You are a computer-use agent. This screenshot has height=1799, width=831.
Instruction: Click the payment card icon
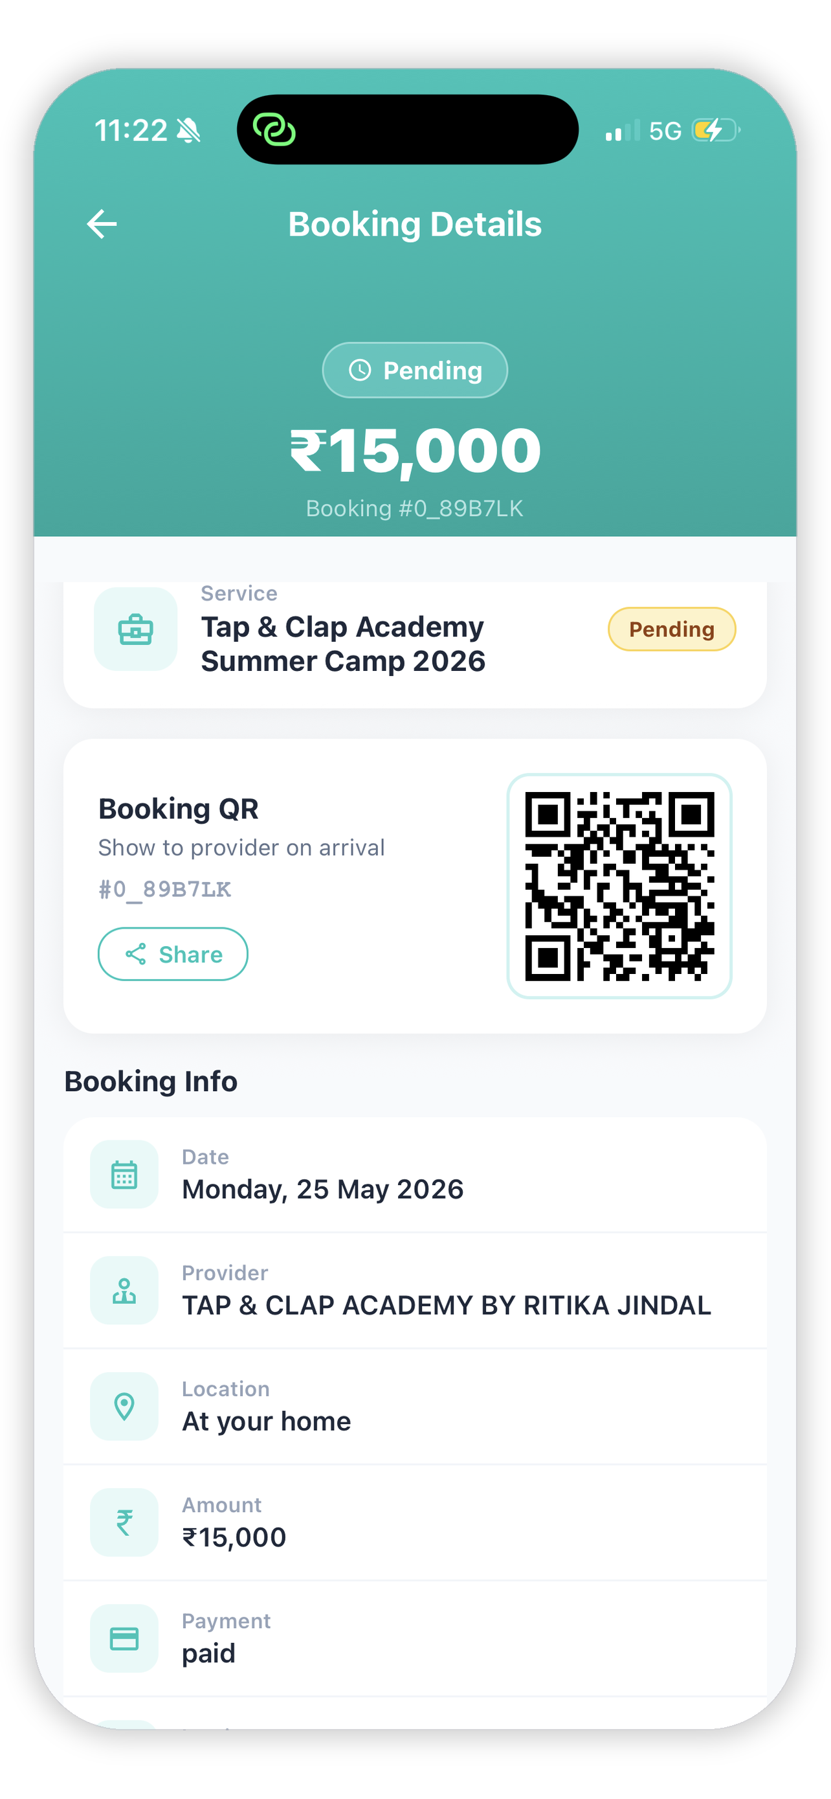[x=124, y=1638]
